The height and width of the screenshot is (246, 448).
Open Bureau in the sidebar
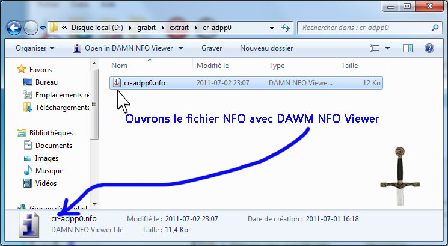(46, 82)
